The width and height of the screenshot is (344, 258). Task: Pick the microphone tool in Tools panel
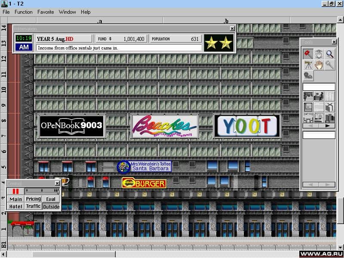(x=330, y=65)
